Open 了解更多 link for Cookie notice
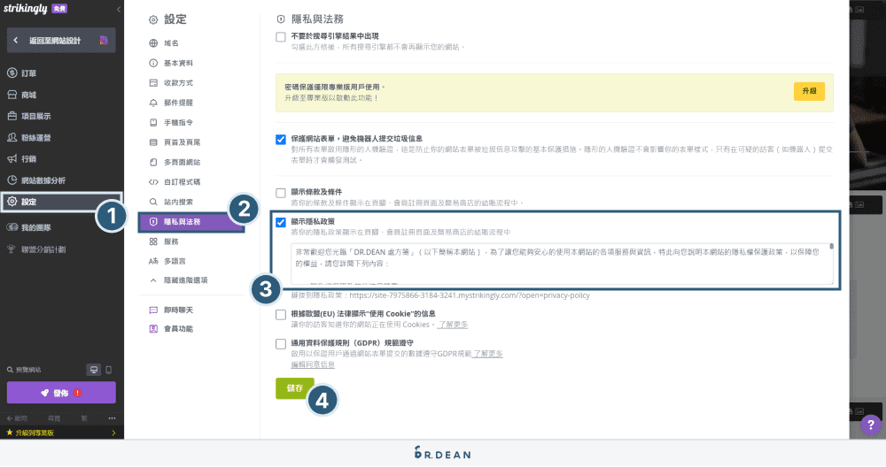 click(453, 325)
